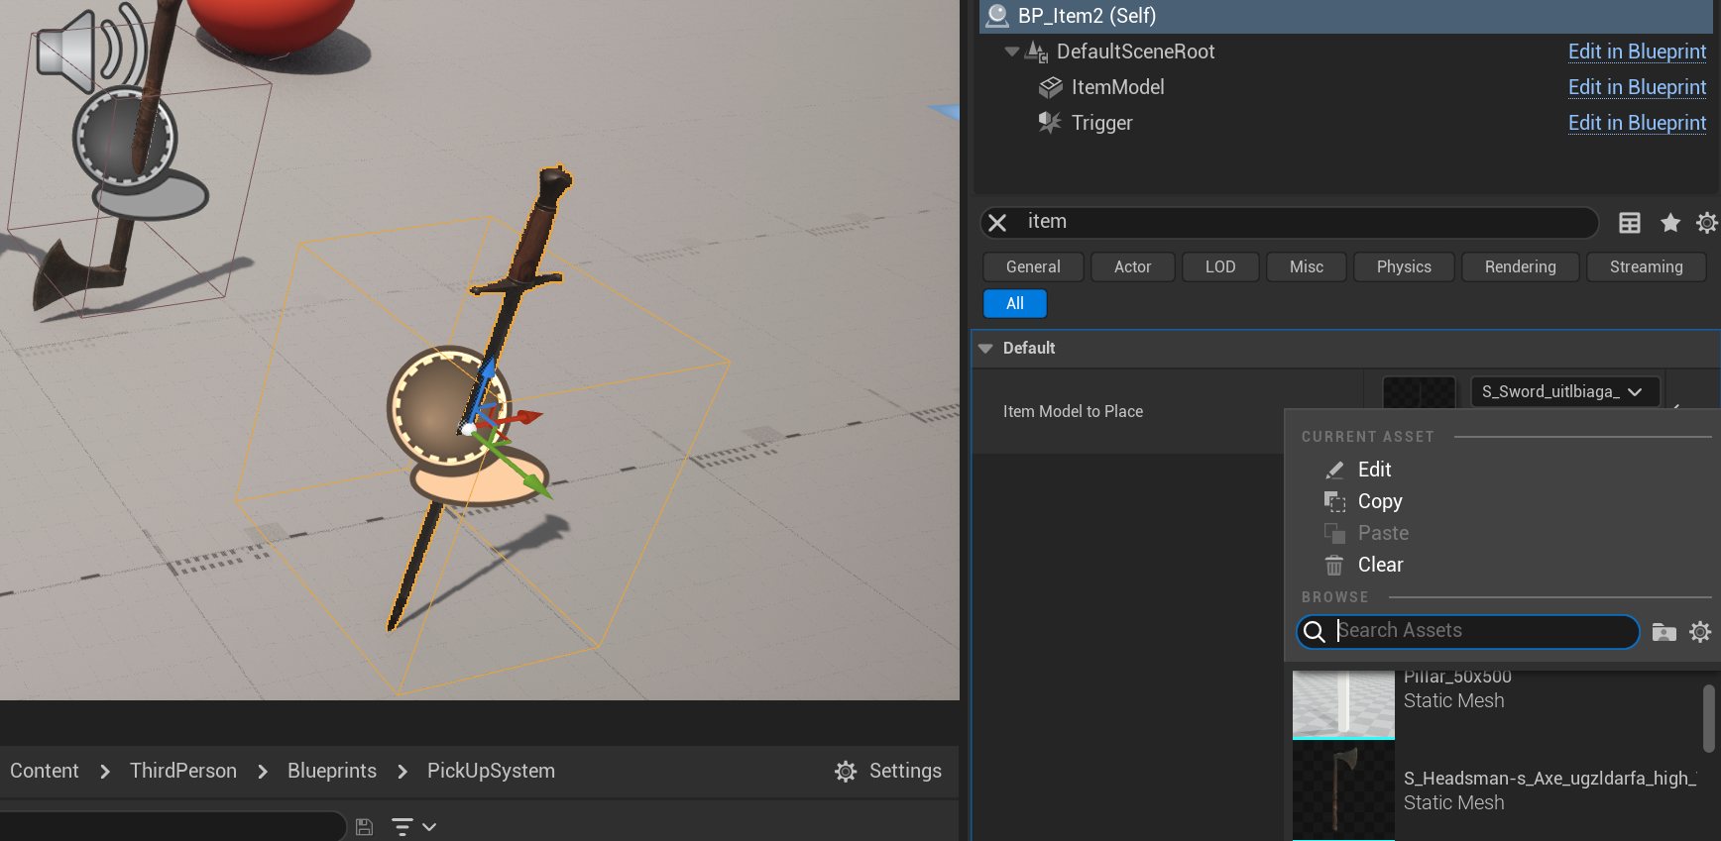
Task: Collapse the Default category section
Action: pyautogui.click(x=985, y=349)
